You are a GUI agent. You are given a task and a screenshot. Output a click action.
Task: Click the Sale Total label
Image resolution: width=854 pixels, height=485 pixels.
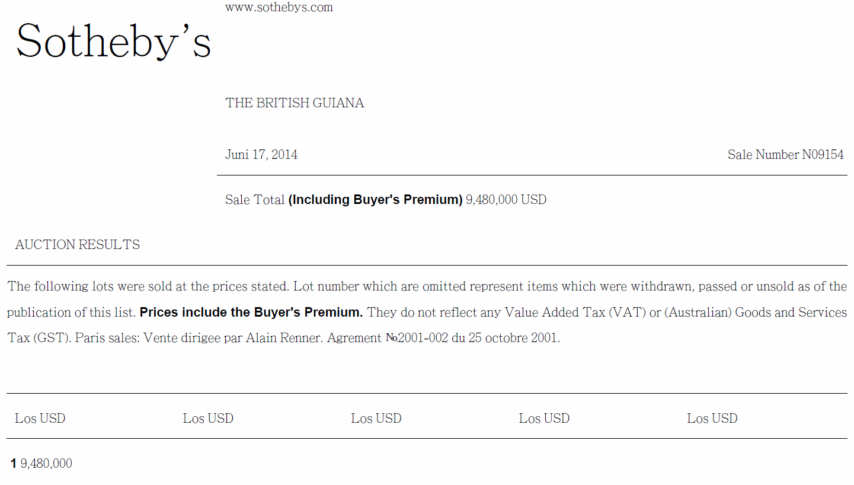point(255,200)
